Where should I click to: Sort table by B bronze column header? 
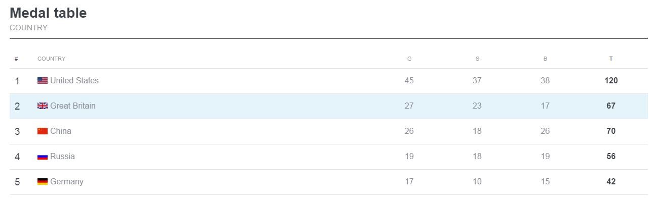click(545, 59)
